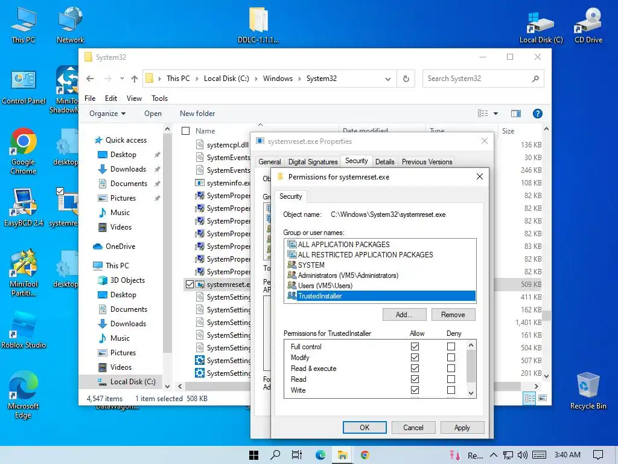The width and height of the screenshot is (618, 464).
Task: Toggle the preview pane icon in Explorer
Action: tap(516, 114)
